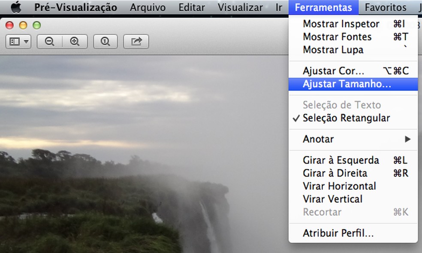Select Mostrar Lupa
This screenshot has height=253, width=422.
(x=353, y=49)
